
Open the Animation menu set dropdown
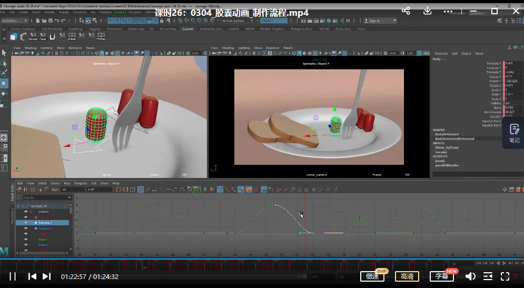(x=16, y=21)
